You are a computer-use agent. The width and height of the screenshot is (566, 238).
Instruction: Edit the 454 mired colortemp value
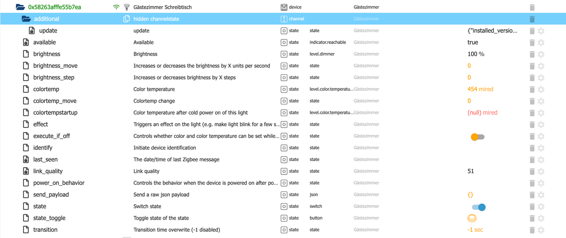click(x=480, y=89)
